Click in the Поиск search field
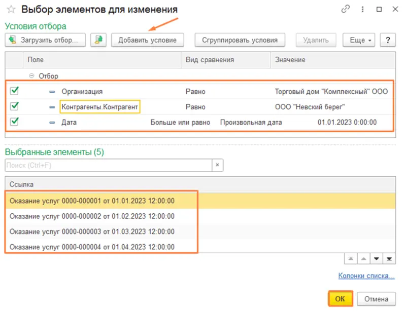Screen dimensions: 406x311 point(108,166)
